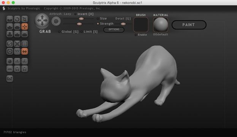
Task: Click the Reduce Selected icon
Action: tap(17, 44)
